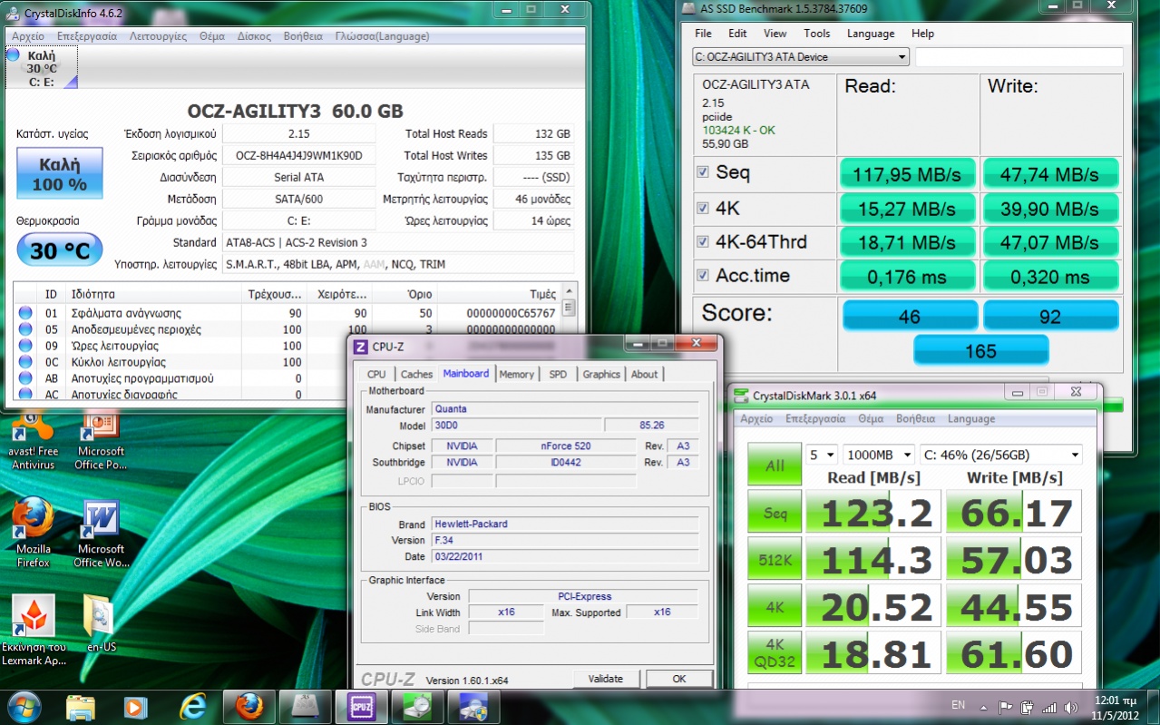Viewport: 1160px width, 725px height.
Task: Click the EN language indicator on the taskbar
Action: (958, 705)
